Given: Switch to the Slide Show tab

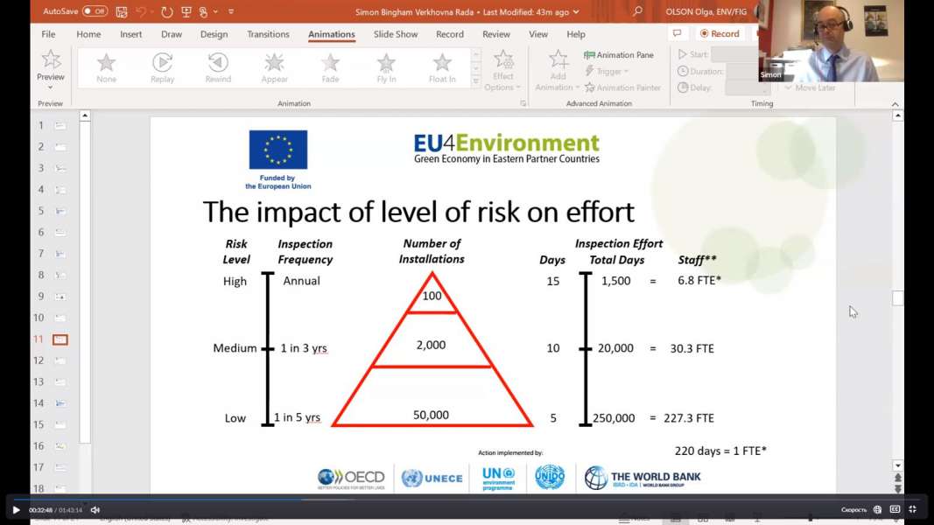Looking at the screenshot, I should (x=396, y=34).
